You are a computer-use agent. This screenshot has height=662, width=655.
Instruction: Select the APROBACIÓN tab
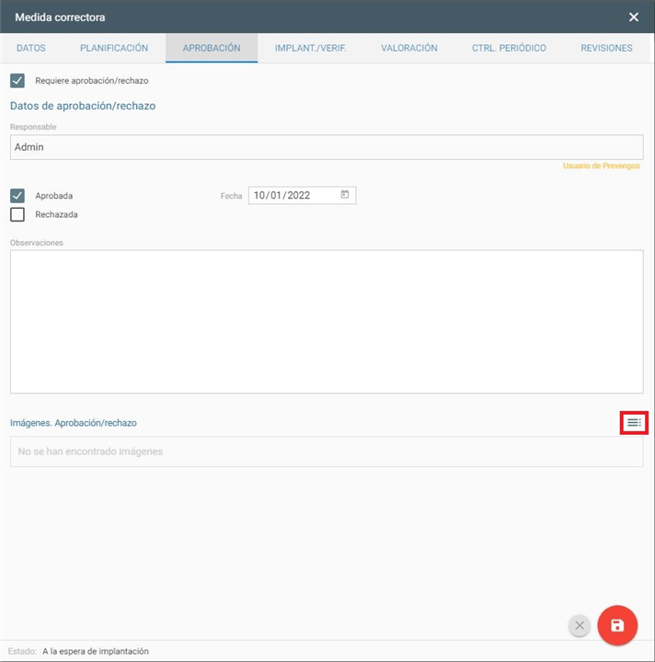click(212, 48)
